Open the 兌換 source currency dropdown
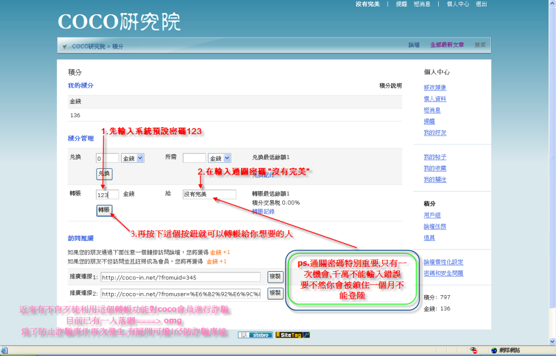Viewport: 556px width, 356px height. pyautogui.click(x=132, y=158)
